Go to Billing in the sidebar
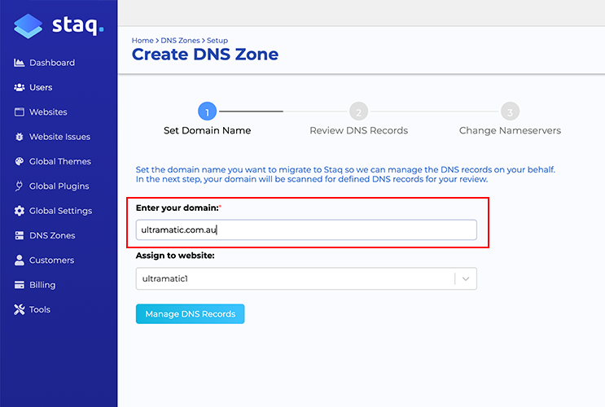 [x=42, y=285]
